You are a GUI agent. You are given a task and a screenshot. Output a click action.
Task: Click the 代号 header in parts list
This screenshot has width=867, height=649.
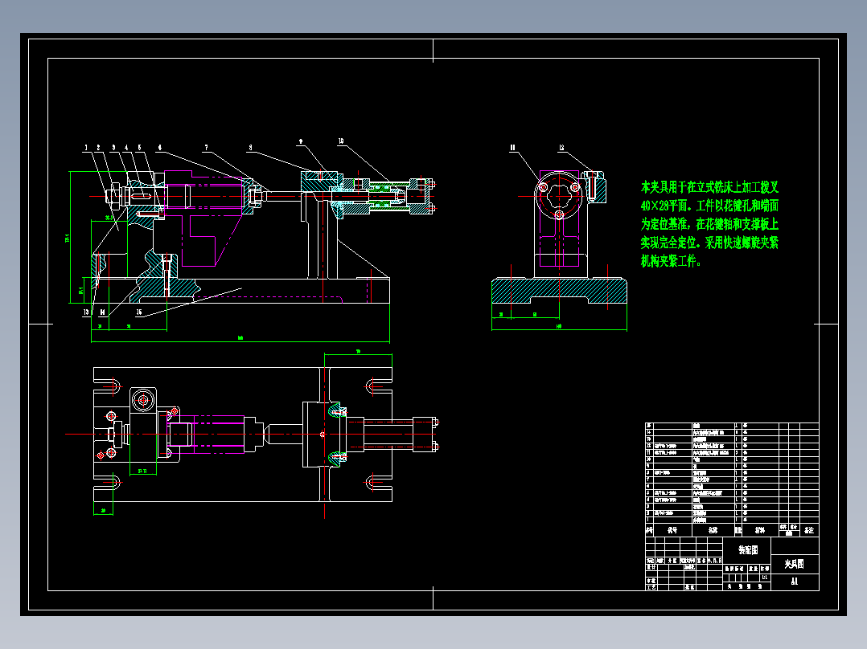[x=672, y=530]
